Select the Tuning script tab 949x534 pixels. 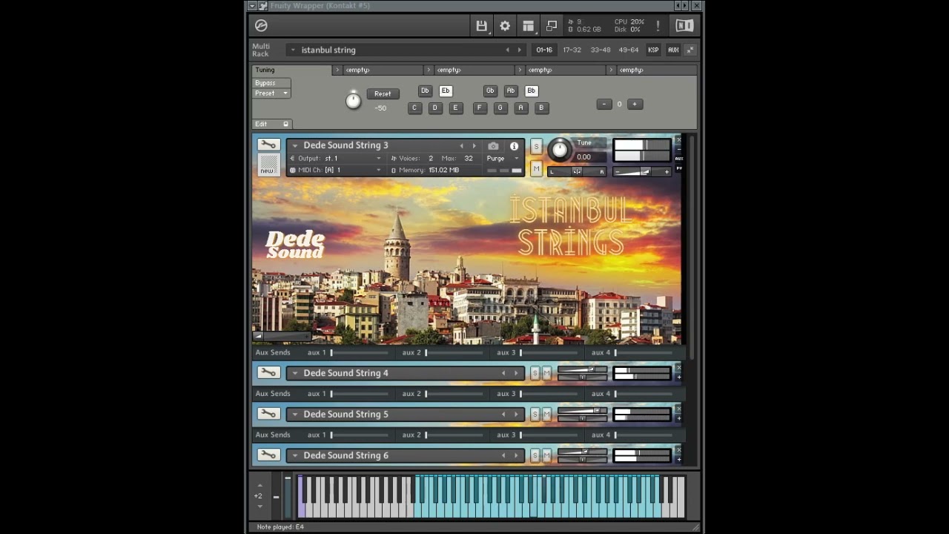pyautogui.click(x=291, y=70)
